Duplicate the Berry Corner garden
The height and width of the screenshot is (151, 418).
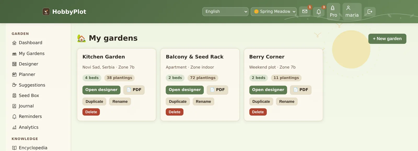pos(261,101)
